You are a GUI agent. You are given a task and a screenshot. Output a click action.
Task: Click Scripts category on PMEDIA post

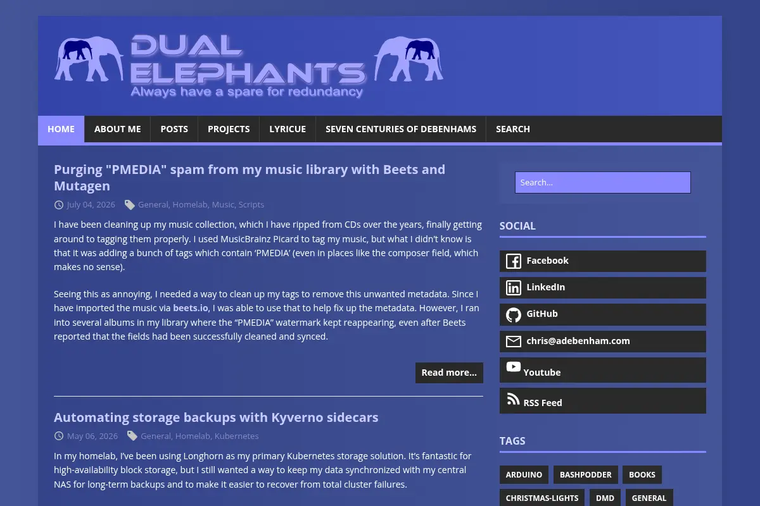point(251,205)
